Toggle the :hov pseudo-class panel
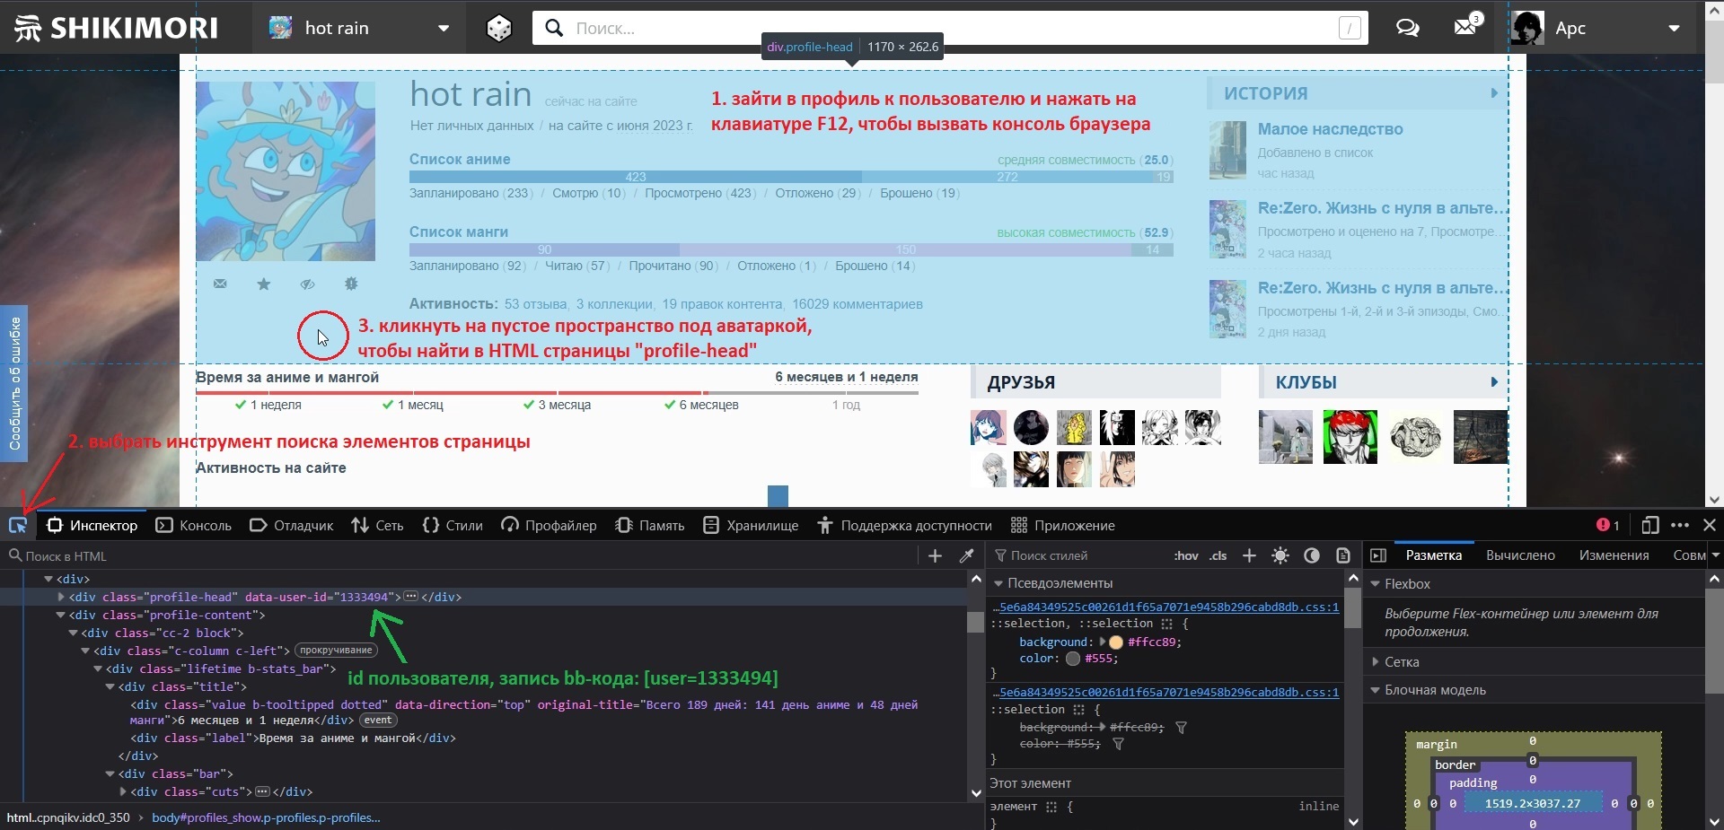 coord(1185,556)
